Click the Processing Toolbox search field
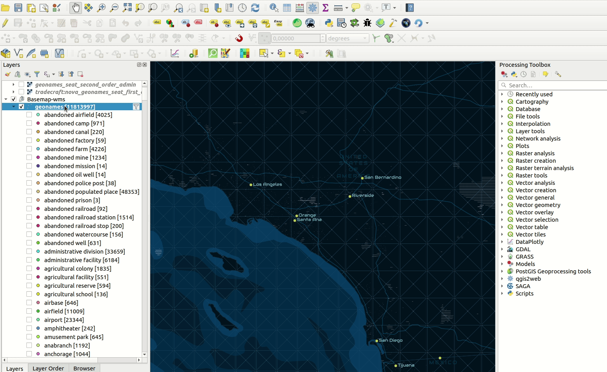The height and width of the screenshot is (372, 607). pyautogui.click(x=551, y=85)
